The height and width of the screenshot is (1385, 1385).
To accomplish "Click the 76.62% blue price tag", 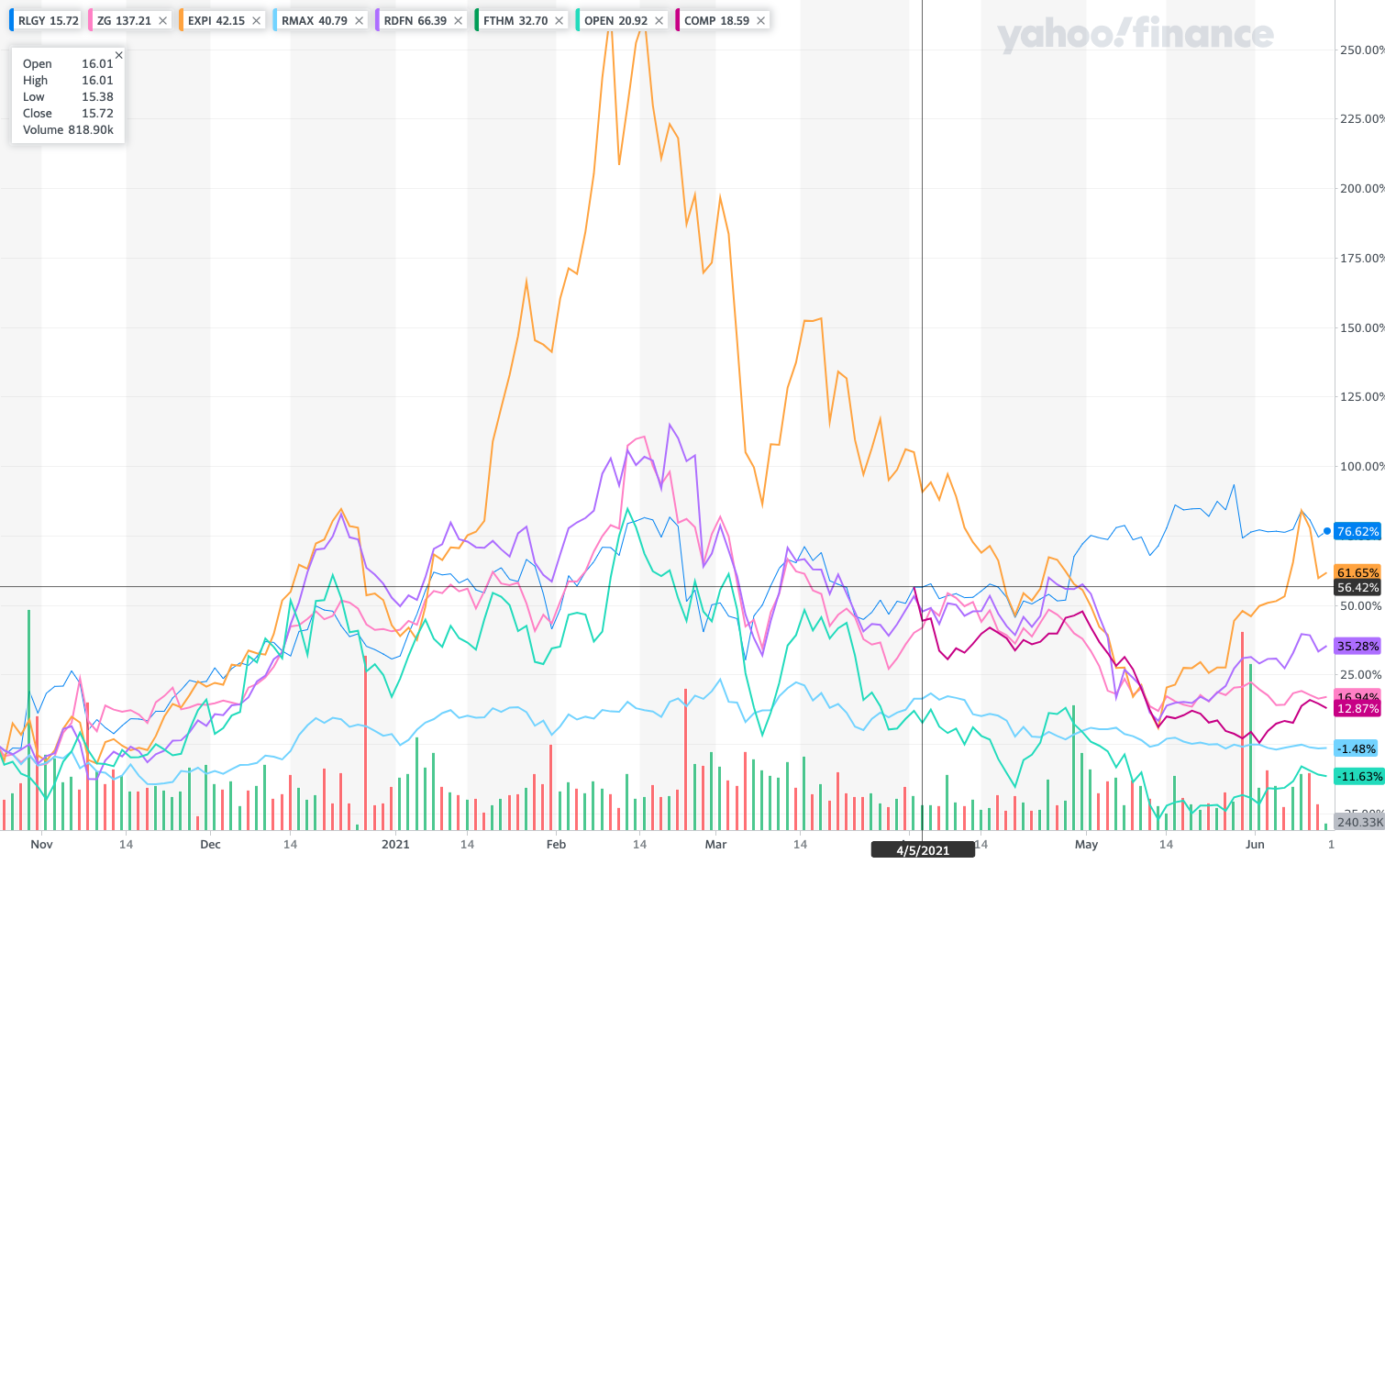I will [1357, 531].
